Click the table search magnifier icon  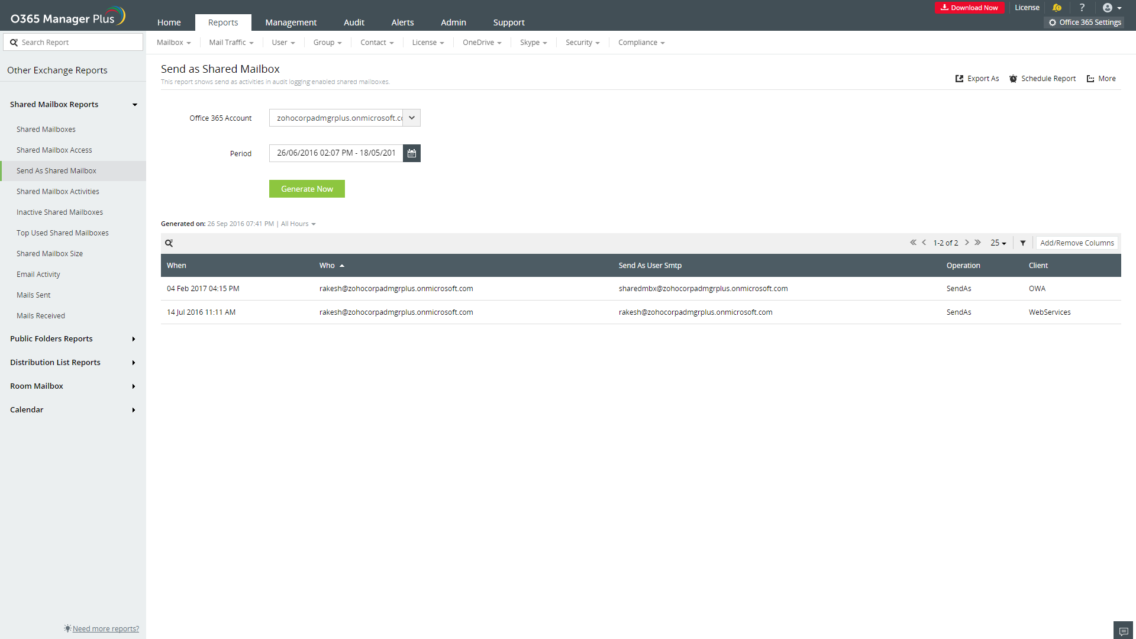tap(169, 243)
